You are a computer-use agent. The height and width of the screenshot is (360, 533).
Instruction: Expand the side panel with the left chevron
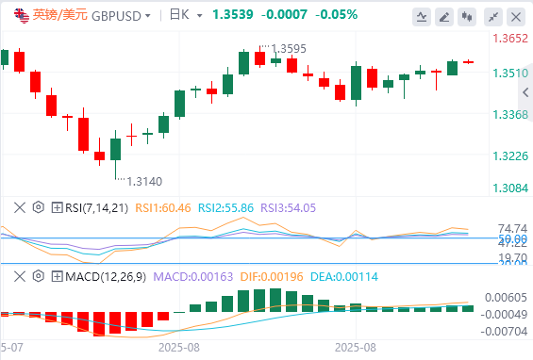(x=525, y=92)
